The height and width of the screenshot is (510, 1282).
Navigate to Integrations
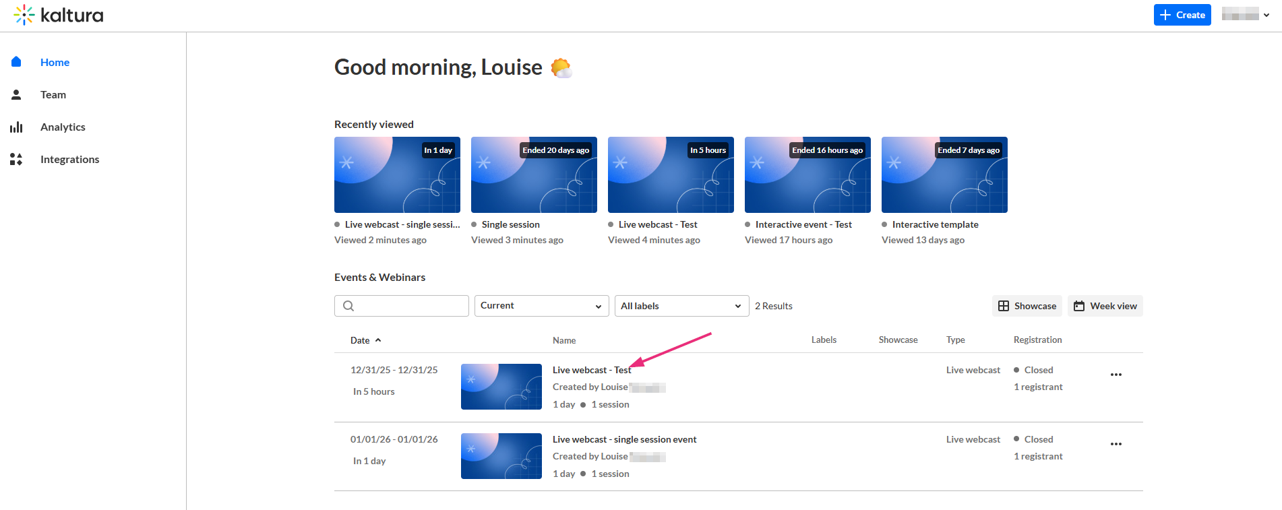69,159
